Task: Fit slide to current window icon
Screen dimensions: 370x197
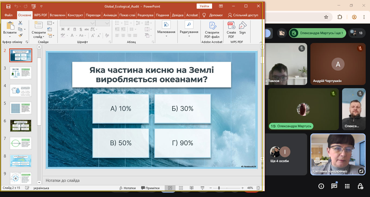Action: click(258, 188)
